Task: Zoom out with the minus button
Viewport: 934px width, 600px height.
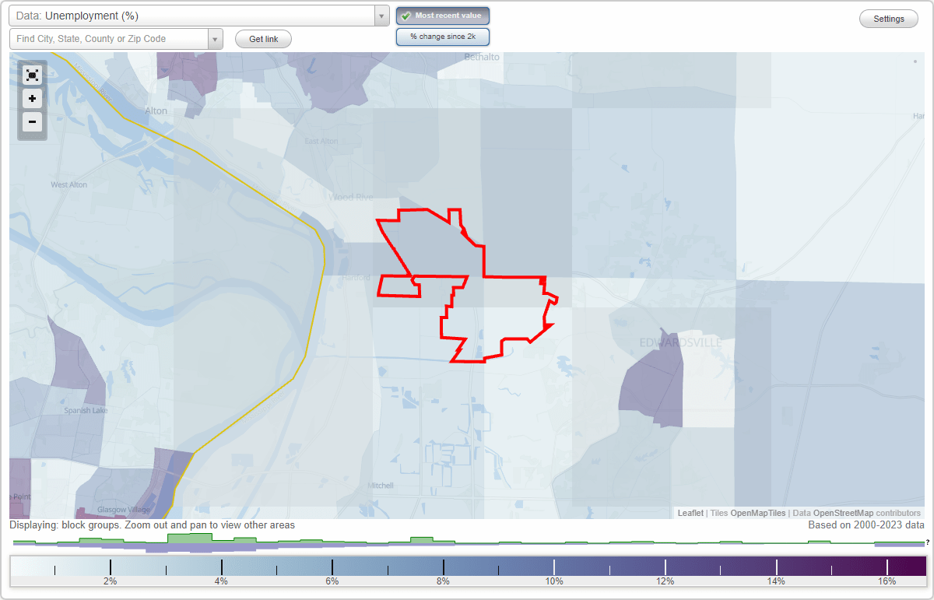Action: [32, 121]
